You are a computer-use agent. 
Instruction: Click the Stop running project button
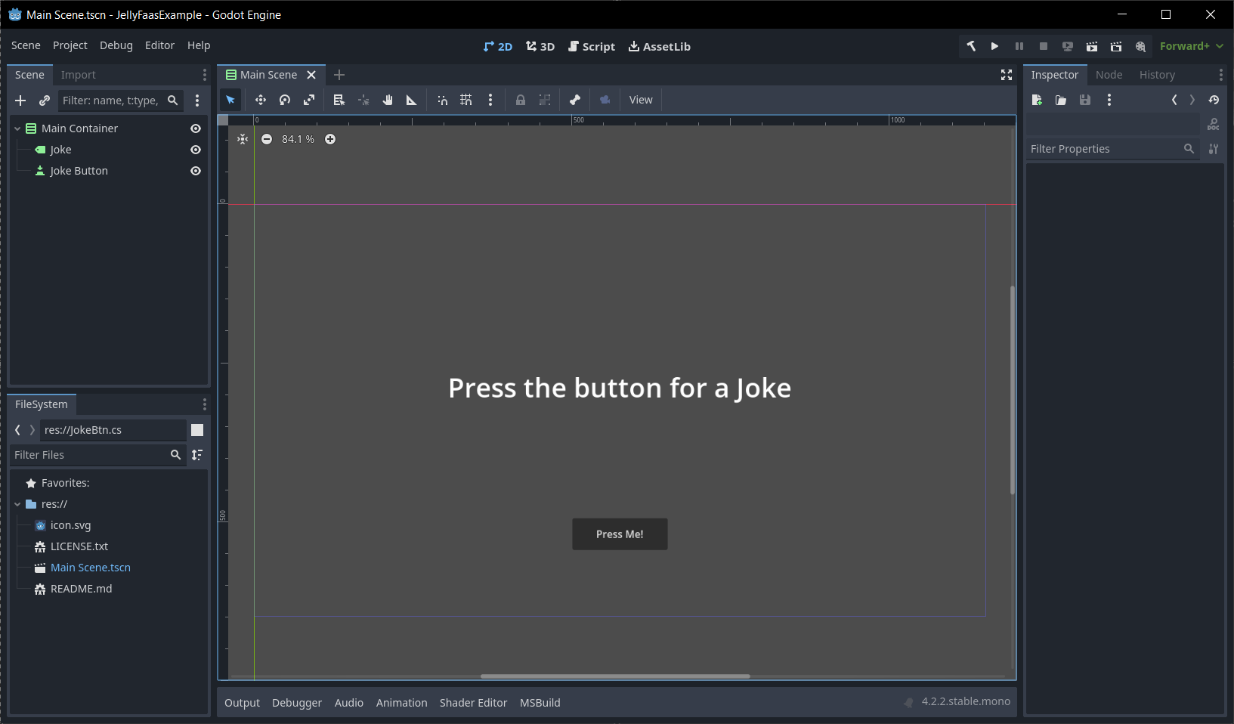click(1044, 46)
